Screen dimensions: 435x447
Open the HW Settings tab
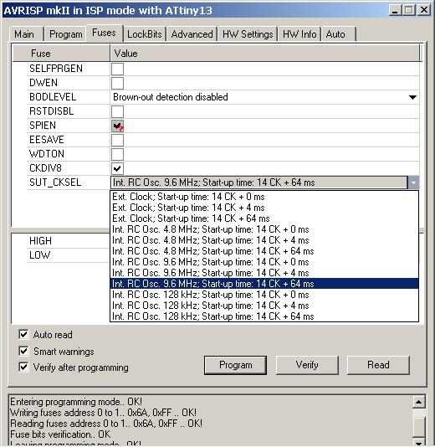(248, 34)
